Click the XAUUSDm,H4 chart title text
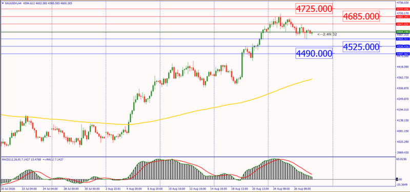The image size is (410, 192). coord(14,4)
